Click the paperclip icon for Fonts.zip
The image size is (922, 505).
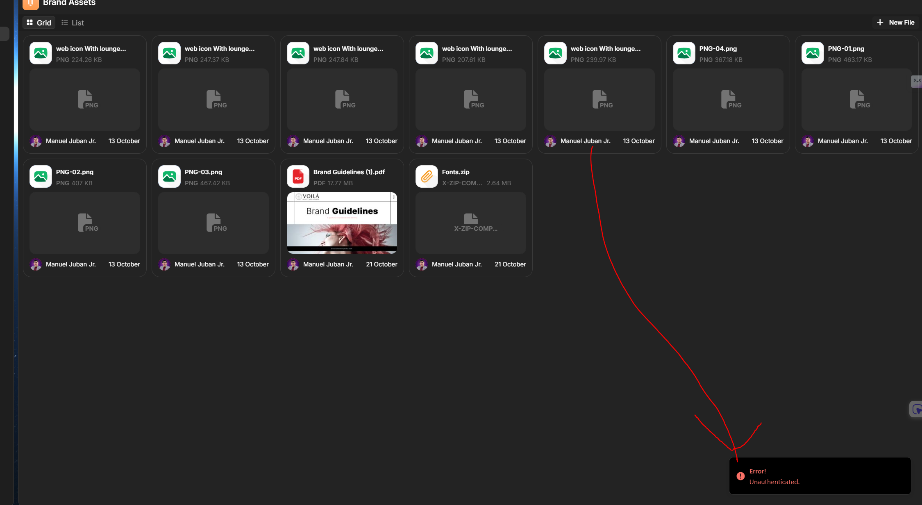427,177
